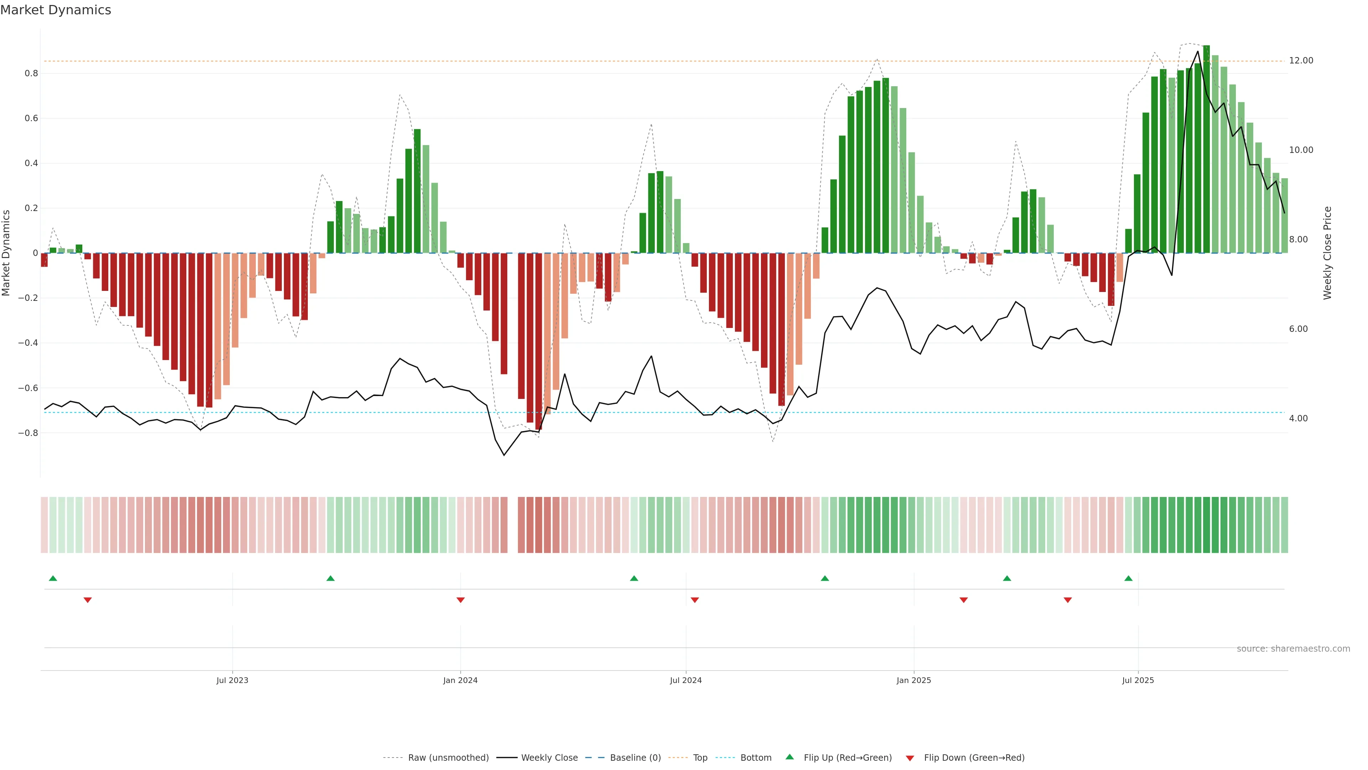The height and width of the screenshot is (770, 1368).
Task: Toggle the Baseline (0) legend entry
Action: click(x=635, y=758)
